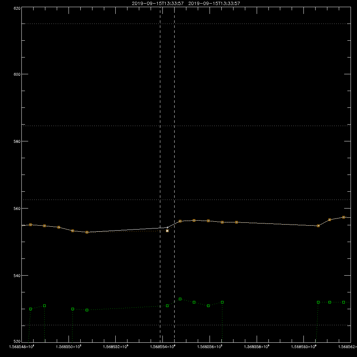Pick the 1.568560×10⁹ x-axis label
357x357 pixels.
[x=304, y=347]
